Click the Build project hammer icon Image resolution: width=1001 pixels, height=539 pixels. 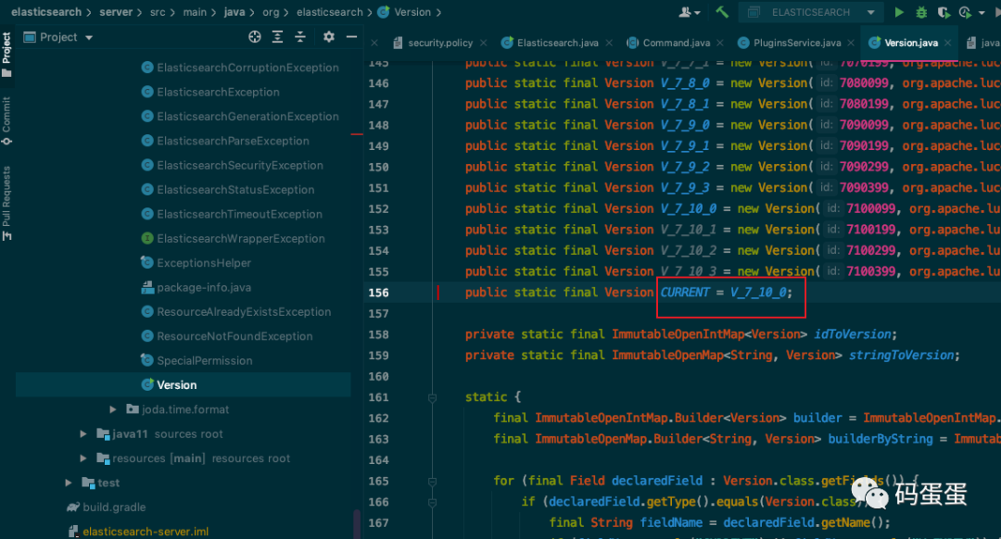pyautogui.click(x=722, y=12)
